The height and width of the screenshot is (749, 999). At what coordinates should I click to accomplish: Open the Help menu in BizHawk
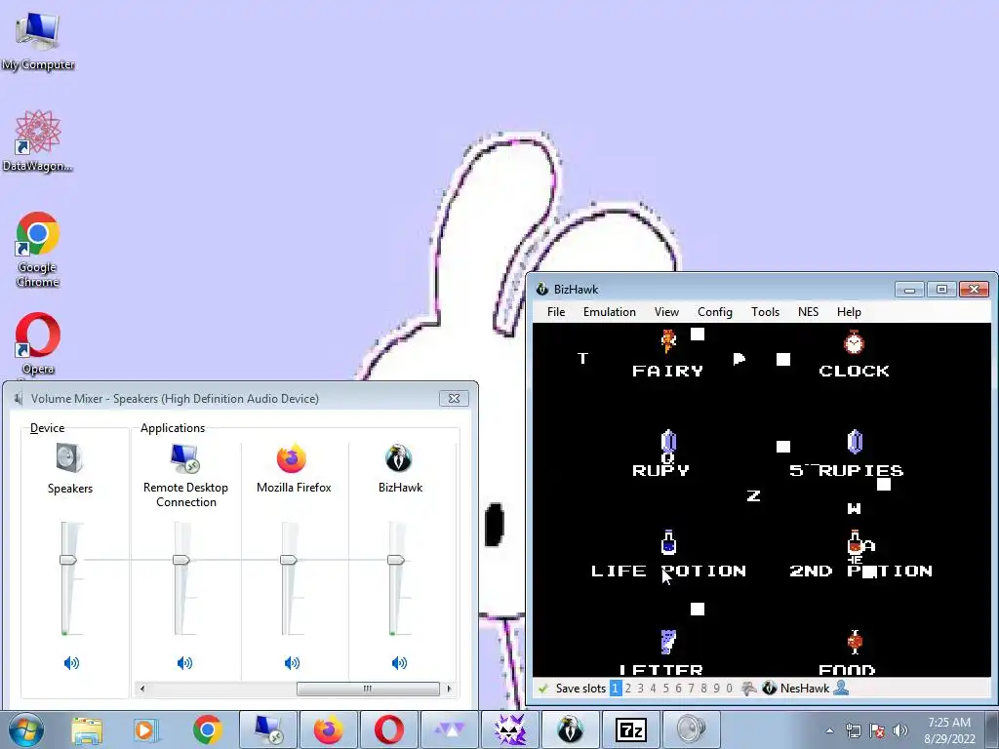[x=849, y=312]
